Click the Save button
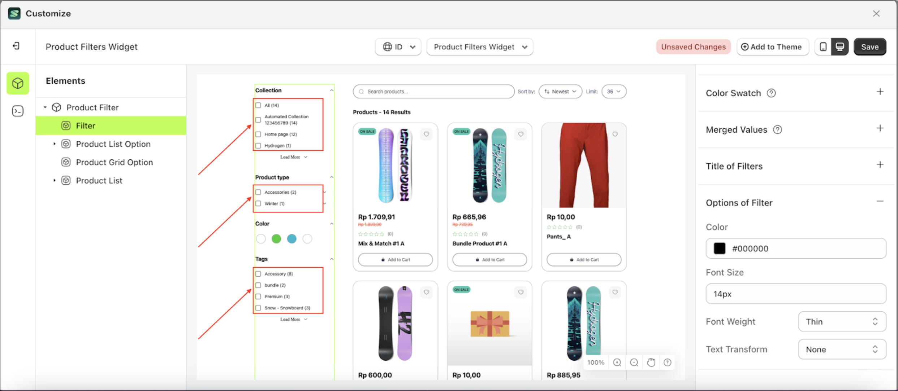The image size is (898, 391). tap(869, 47)
